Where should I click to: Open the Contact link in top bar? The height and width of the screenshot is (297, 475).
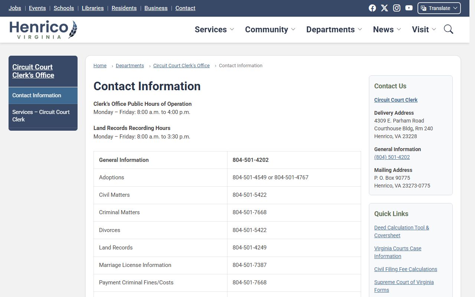point(186,8)
